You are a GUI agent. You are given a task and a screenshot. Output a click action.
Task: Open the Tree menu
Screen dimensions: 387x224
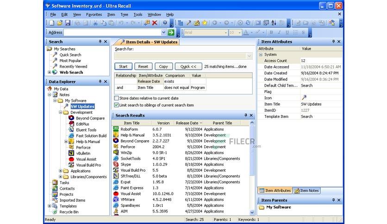pyautogui.click(x=124, y=14)
